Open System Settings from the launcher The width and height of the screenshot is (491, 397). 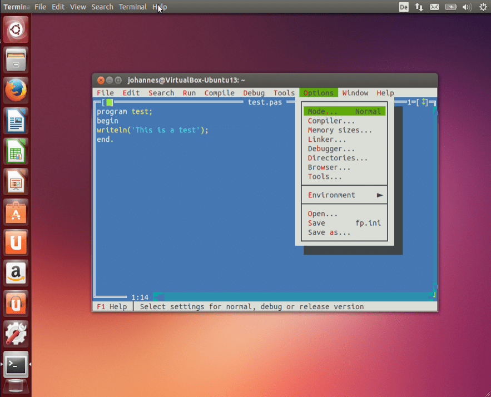coord(16,334)
